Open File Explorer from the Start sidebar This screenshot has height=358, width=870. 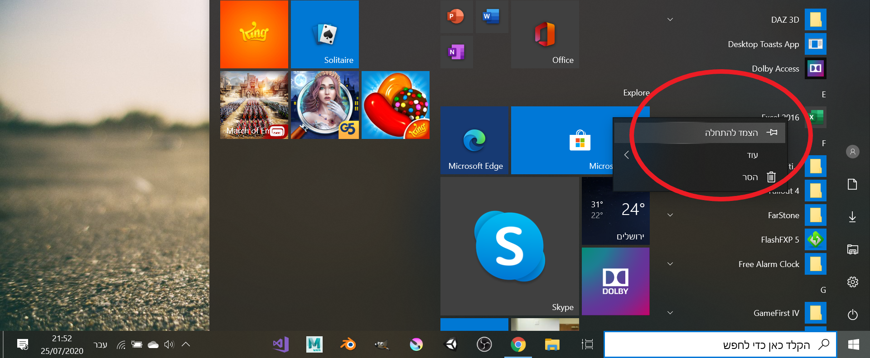[853, 249]
